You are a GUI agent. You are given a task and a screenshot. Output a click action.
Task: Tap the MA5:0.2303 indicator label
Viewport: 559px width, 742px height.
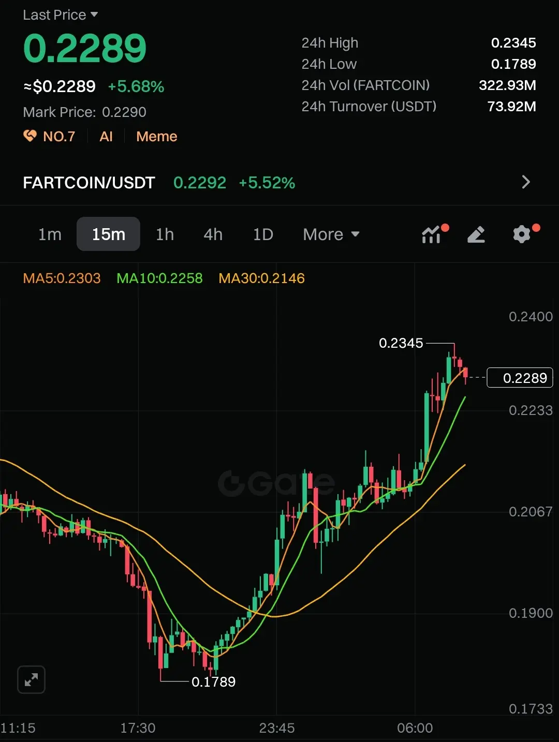point(62,278)
